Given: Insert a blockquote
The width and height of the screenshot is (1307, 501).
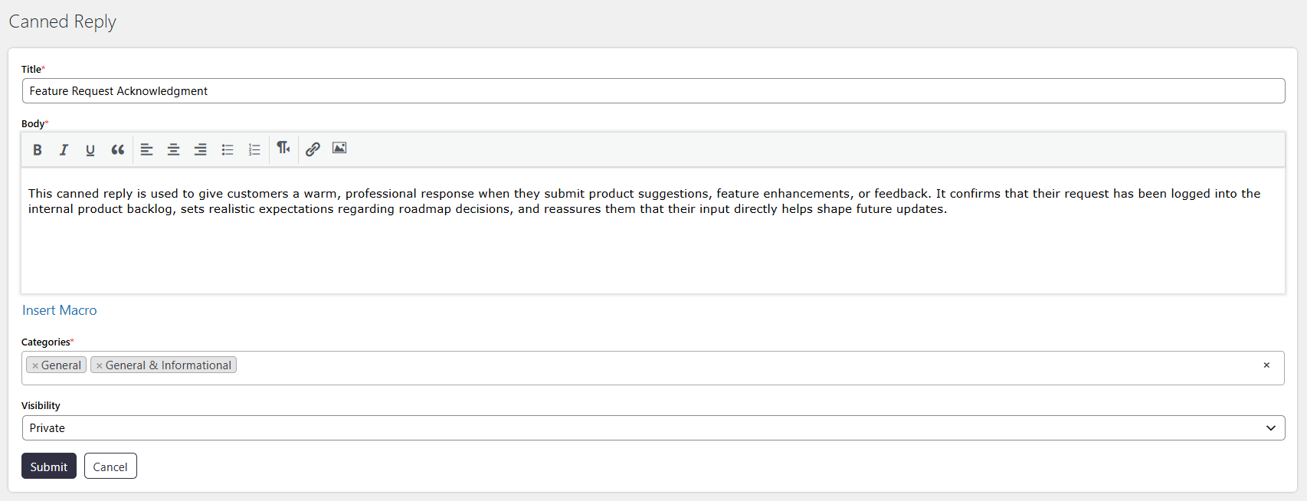Looking at the screenshot, I should point(117,150).
